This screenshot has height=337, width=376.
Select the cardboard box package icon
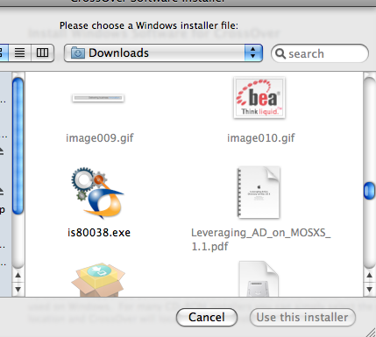(98, 279)
